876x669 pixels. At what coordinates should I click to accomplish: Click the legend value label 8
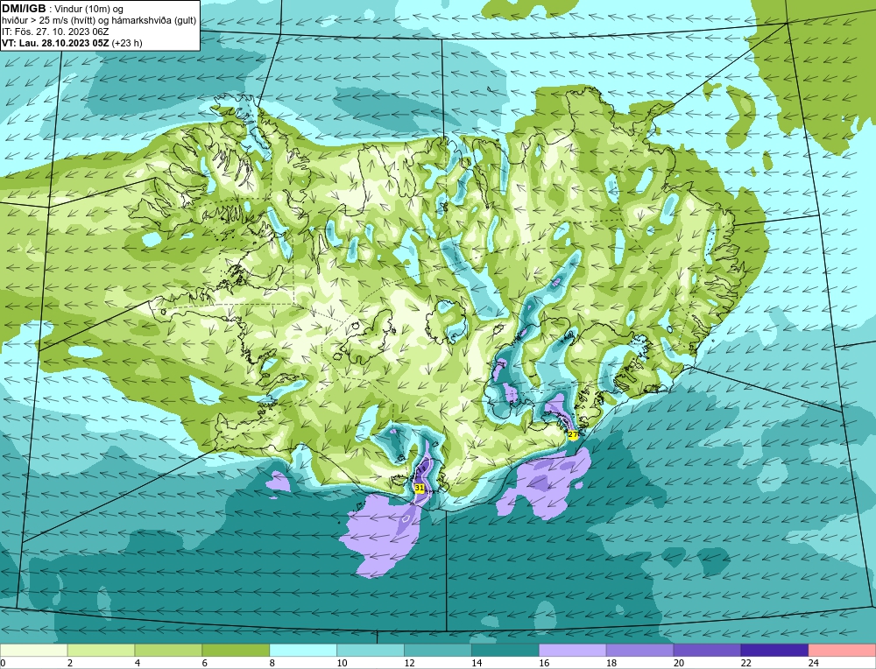point(272,663)
